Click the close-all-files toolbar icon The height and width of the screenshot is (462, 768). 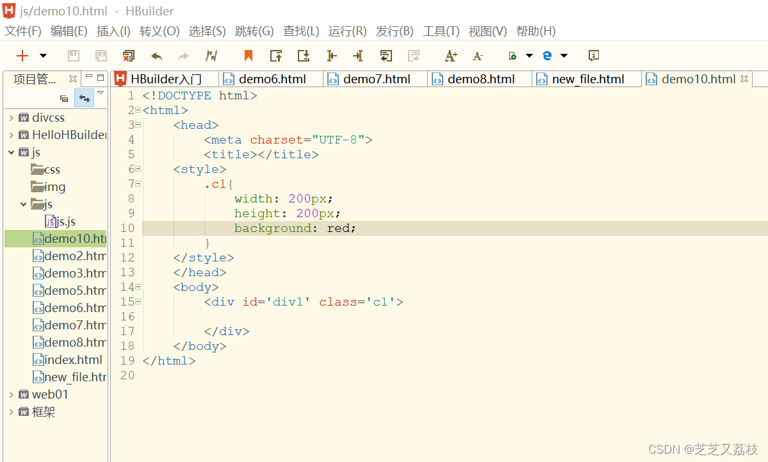click(129, 56)
